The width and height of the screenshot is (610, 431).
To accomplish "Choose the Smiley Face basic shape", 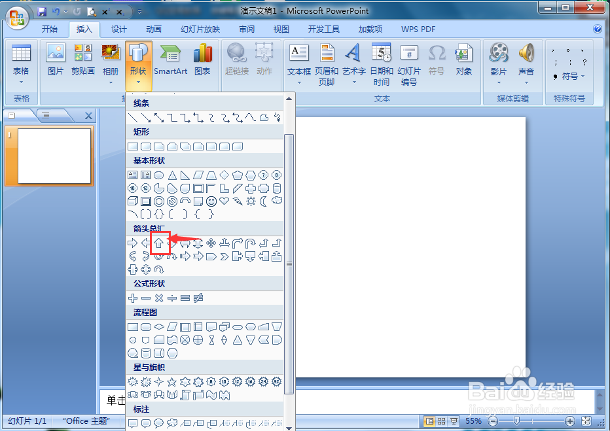I will click(x=211, y=201).
